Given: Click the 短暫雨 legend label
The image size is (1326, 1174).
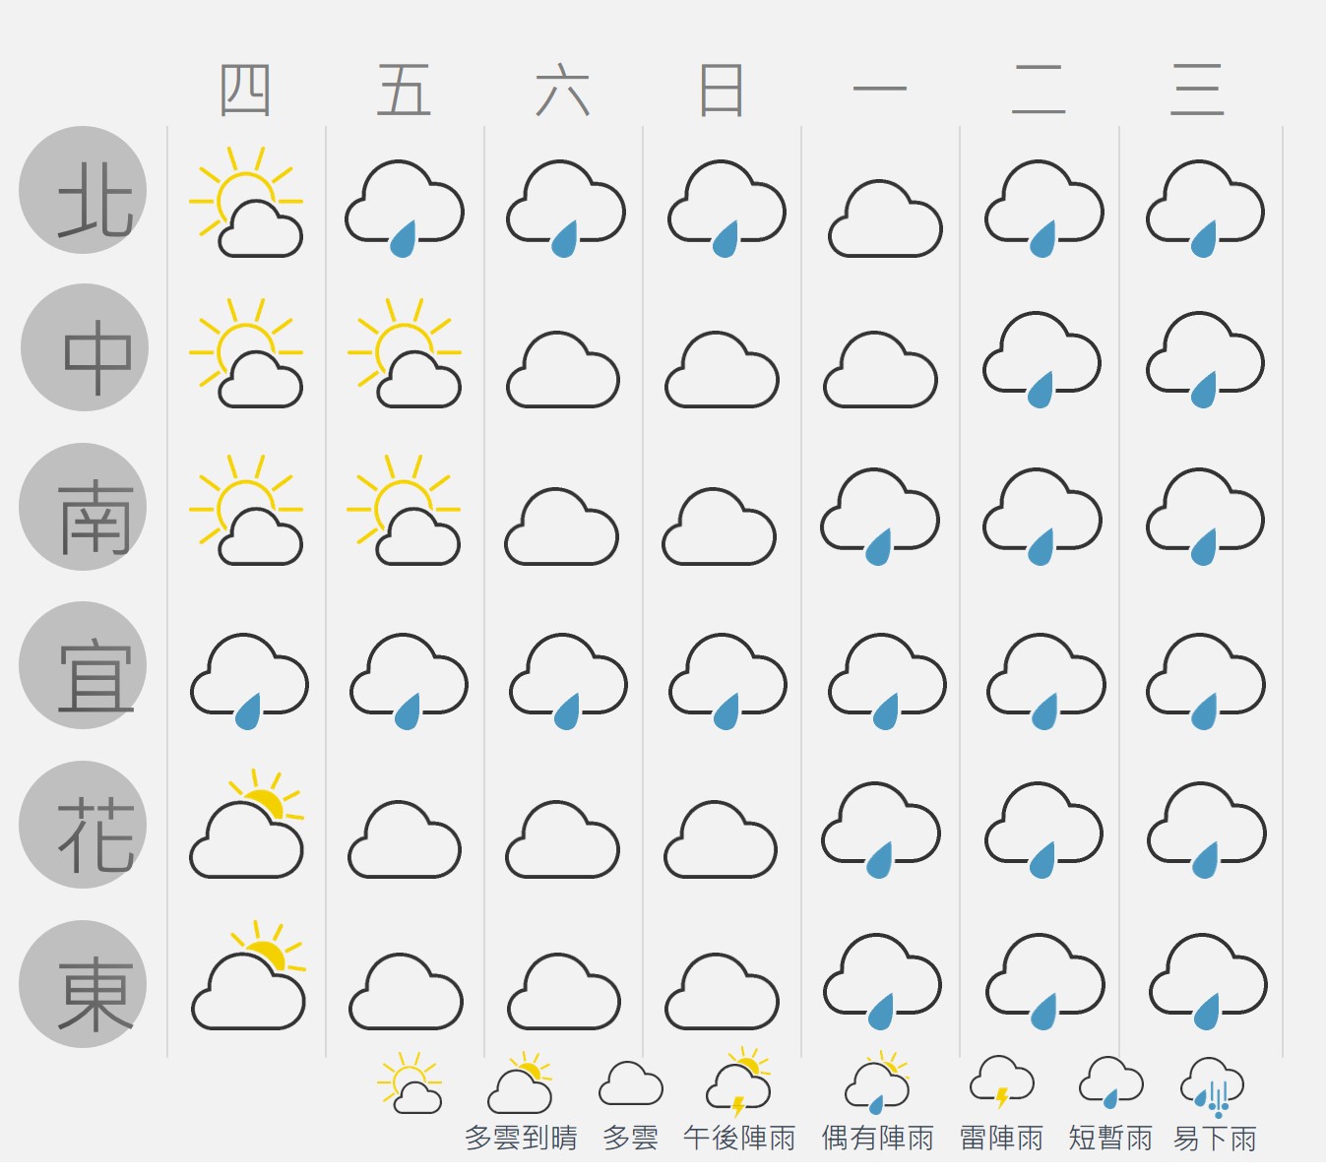Looking at the screenshot, I should [1110, 1139].
